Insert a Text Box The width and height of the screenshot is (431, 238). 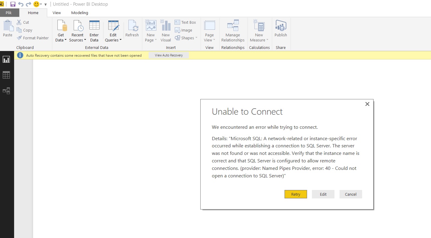185,22
